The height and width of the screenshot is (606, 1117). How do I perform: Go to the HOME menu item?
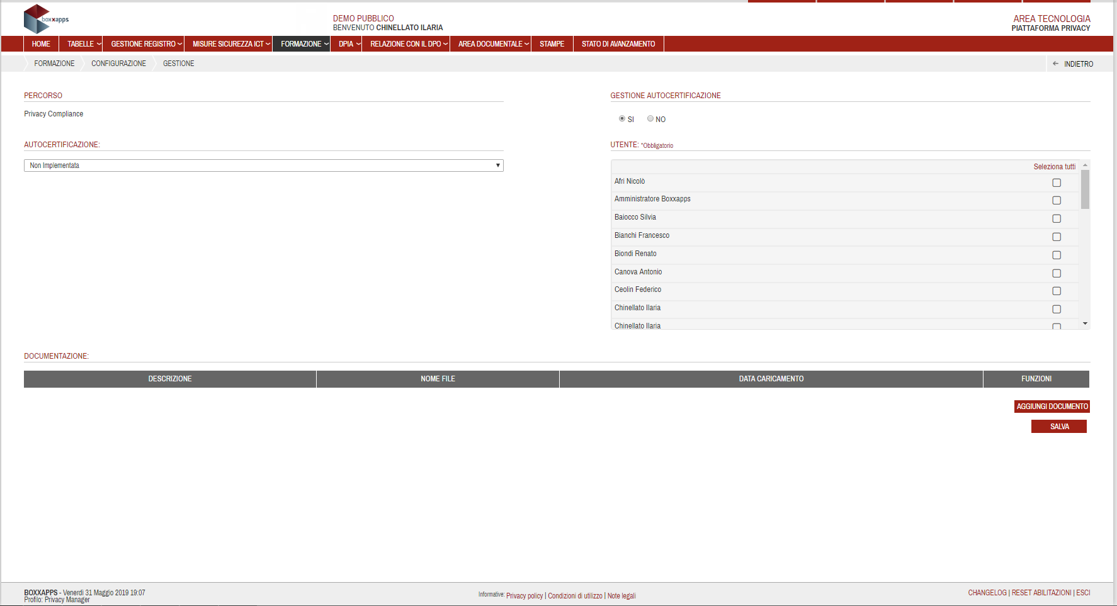(41, 44)
